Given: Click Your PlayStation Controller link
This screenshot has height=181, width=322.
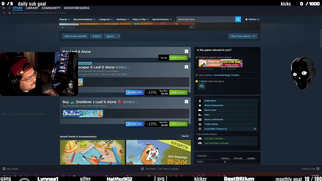Looking at the screenshot, I should coord(216,143).
